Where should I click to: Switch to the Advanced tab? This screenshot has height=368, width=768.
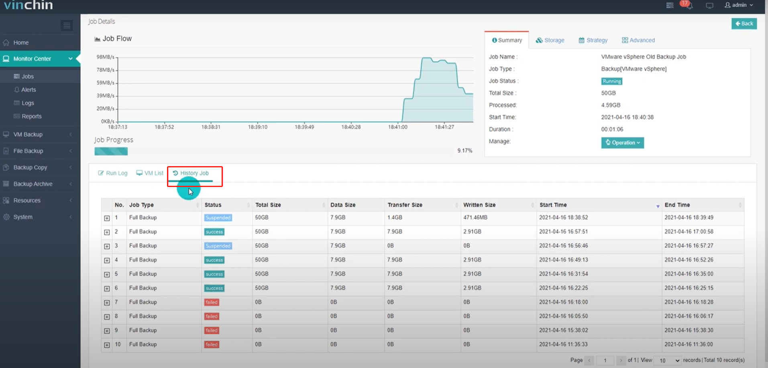point(638,40)
